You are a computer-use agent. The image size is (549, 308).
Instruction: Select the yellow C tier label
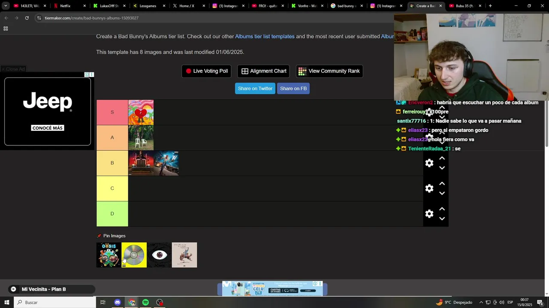click(x=112, y=188)
